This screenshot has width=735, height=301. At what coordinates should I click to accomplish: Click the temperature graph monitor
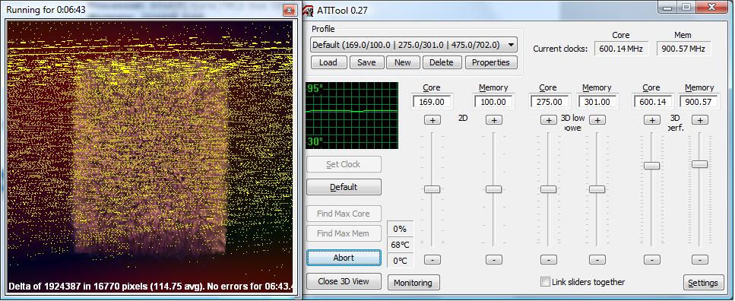[x=352, y=116]
